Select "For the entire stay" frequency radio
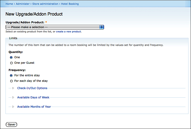Viewport: 191px width, 129px height. (x=11, y=76)
